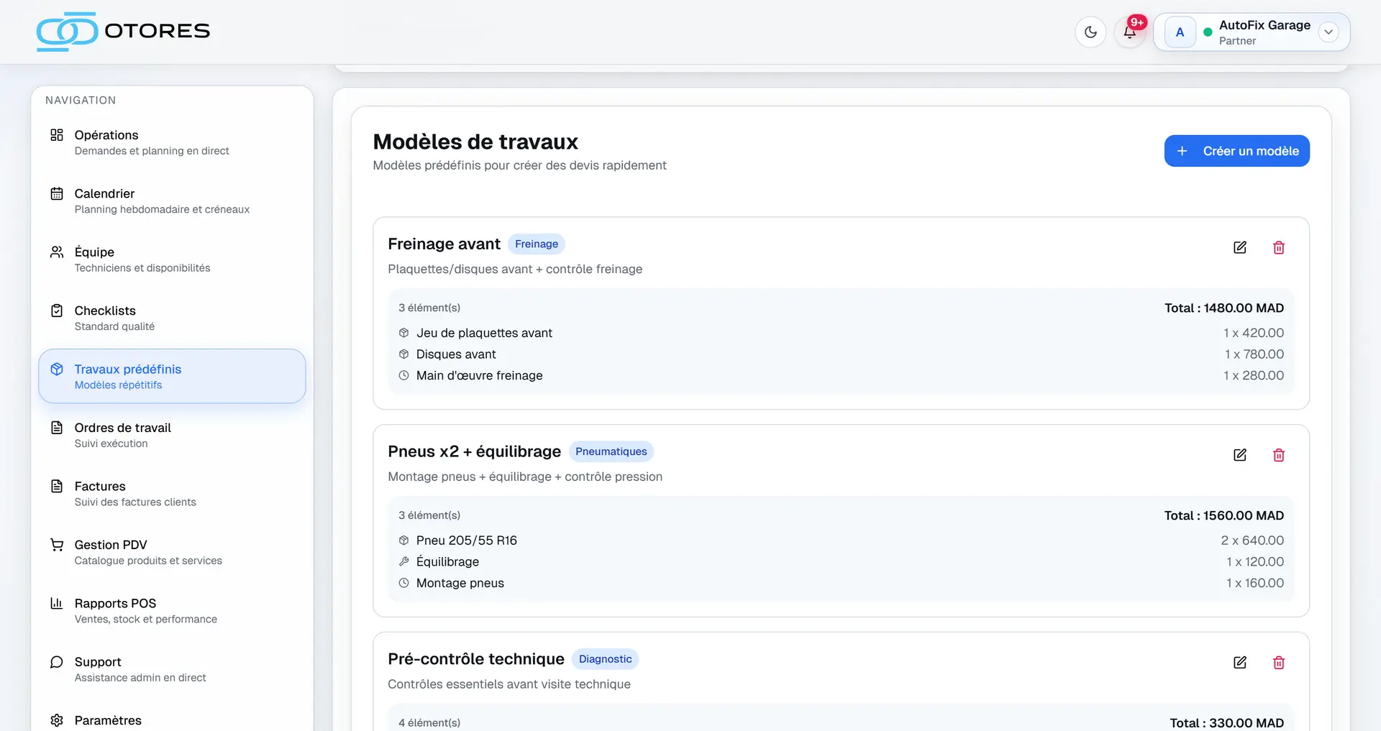Click the Otores logo in the header
The height and width of the screenshot is (731, 1381).
tap(123, 32)
